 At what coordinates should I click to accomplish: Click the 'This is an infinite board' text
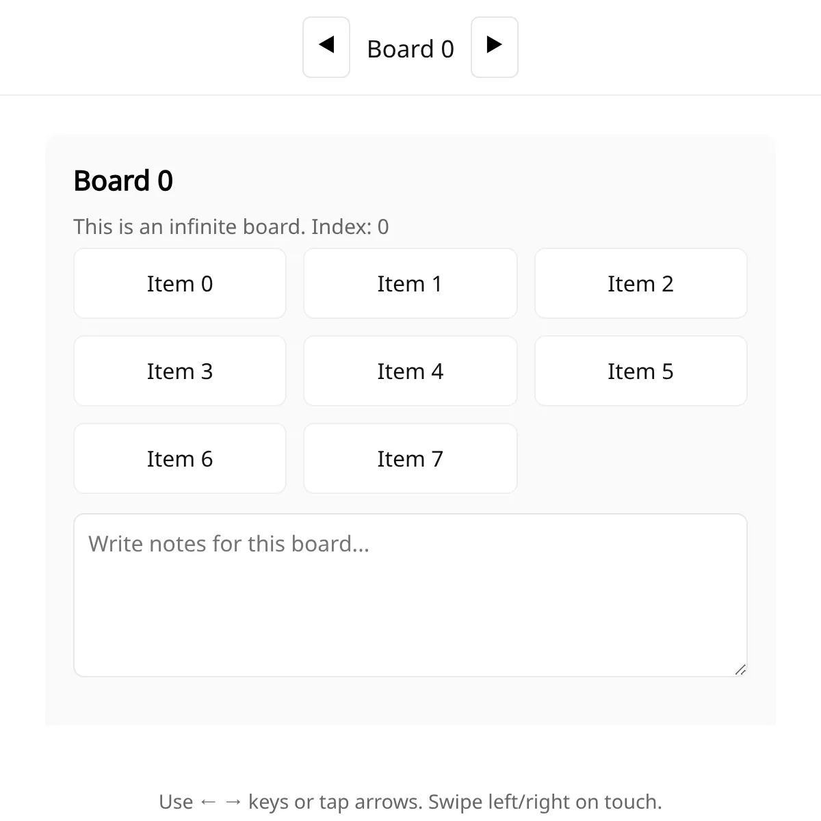coord(190,226)
